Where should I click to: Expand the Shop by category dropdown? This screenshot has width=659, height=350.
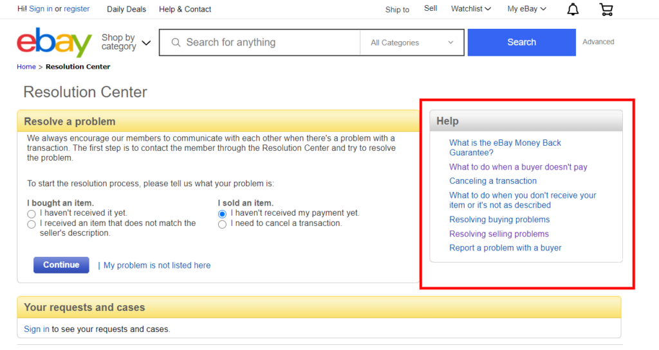pos(125,42)
